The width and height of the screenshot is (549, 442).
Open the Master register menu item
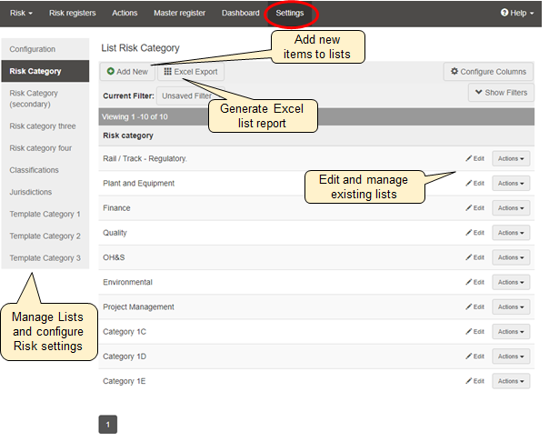180,13
